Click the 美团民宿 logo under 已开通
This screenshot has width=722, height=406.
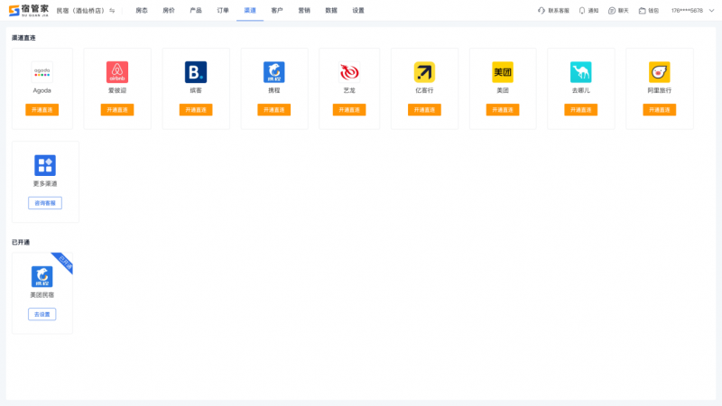[x=42, y=276]
